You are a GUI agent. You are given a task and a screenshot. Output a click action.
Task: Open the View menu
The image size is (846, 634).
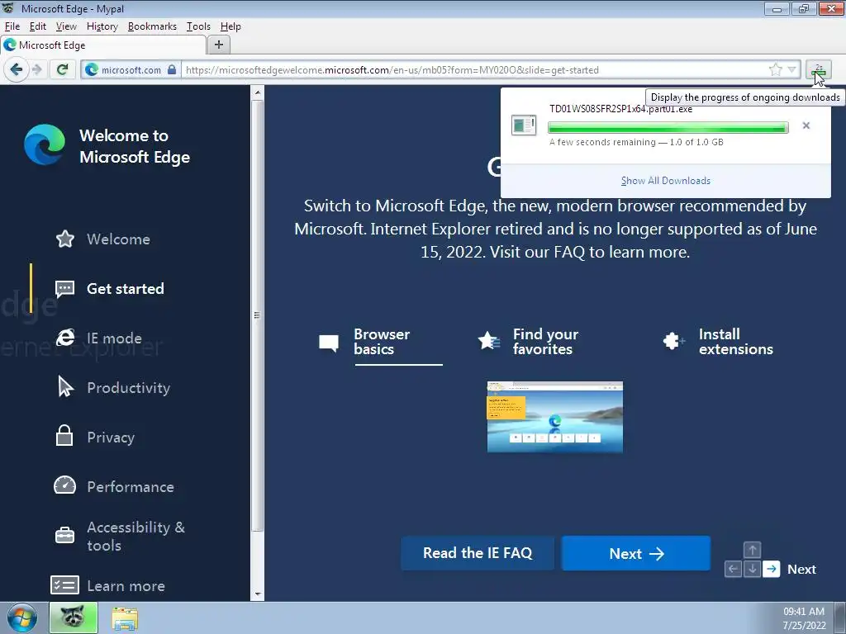66,26
